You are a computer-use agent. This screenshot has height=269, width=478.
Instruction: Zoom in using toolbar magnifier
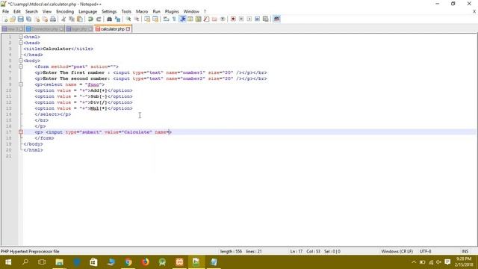[128, 19]
